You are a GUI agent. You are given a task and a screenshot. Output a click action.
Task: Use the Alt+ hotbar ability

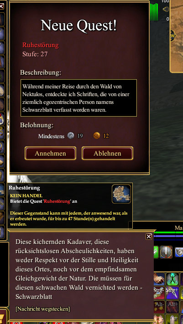click(x=173, y=307)
